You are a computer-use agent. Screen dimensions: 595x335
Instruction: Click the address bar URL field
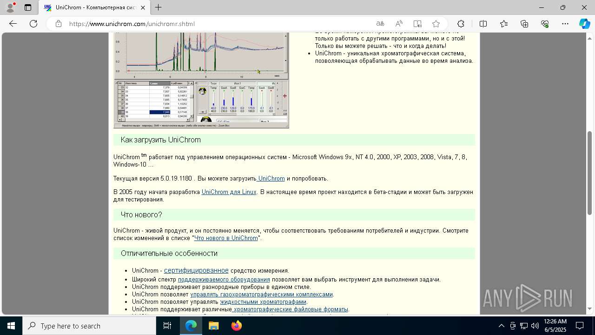click(x=218, y=24)
